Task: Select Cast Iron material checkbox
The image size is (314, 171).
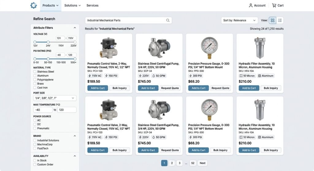Action: pyautogui.click(x=35, y=87)
